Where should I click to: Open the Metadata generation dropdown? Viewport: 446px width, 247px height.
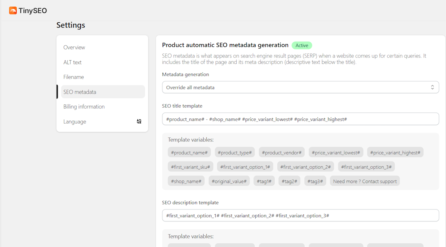pos(300,87)
